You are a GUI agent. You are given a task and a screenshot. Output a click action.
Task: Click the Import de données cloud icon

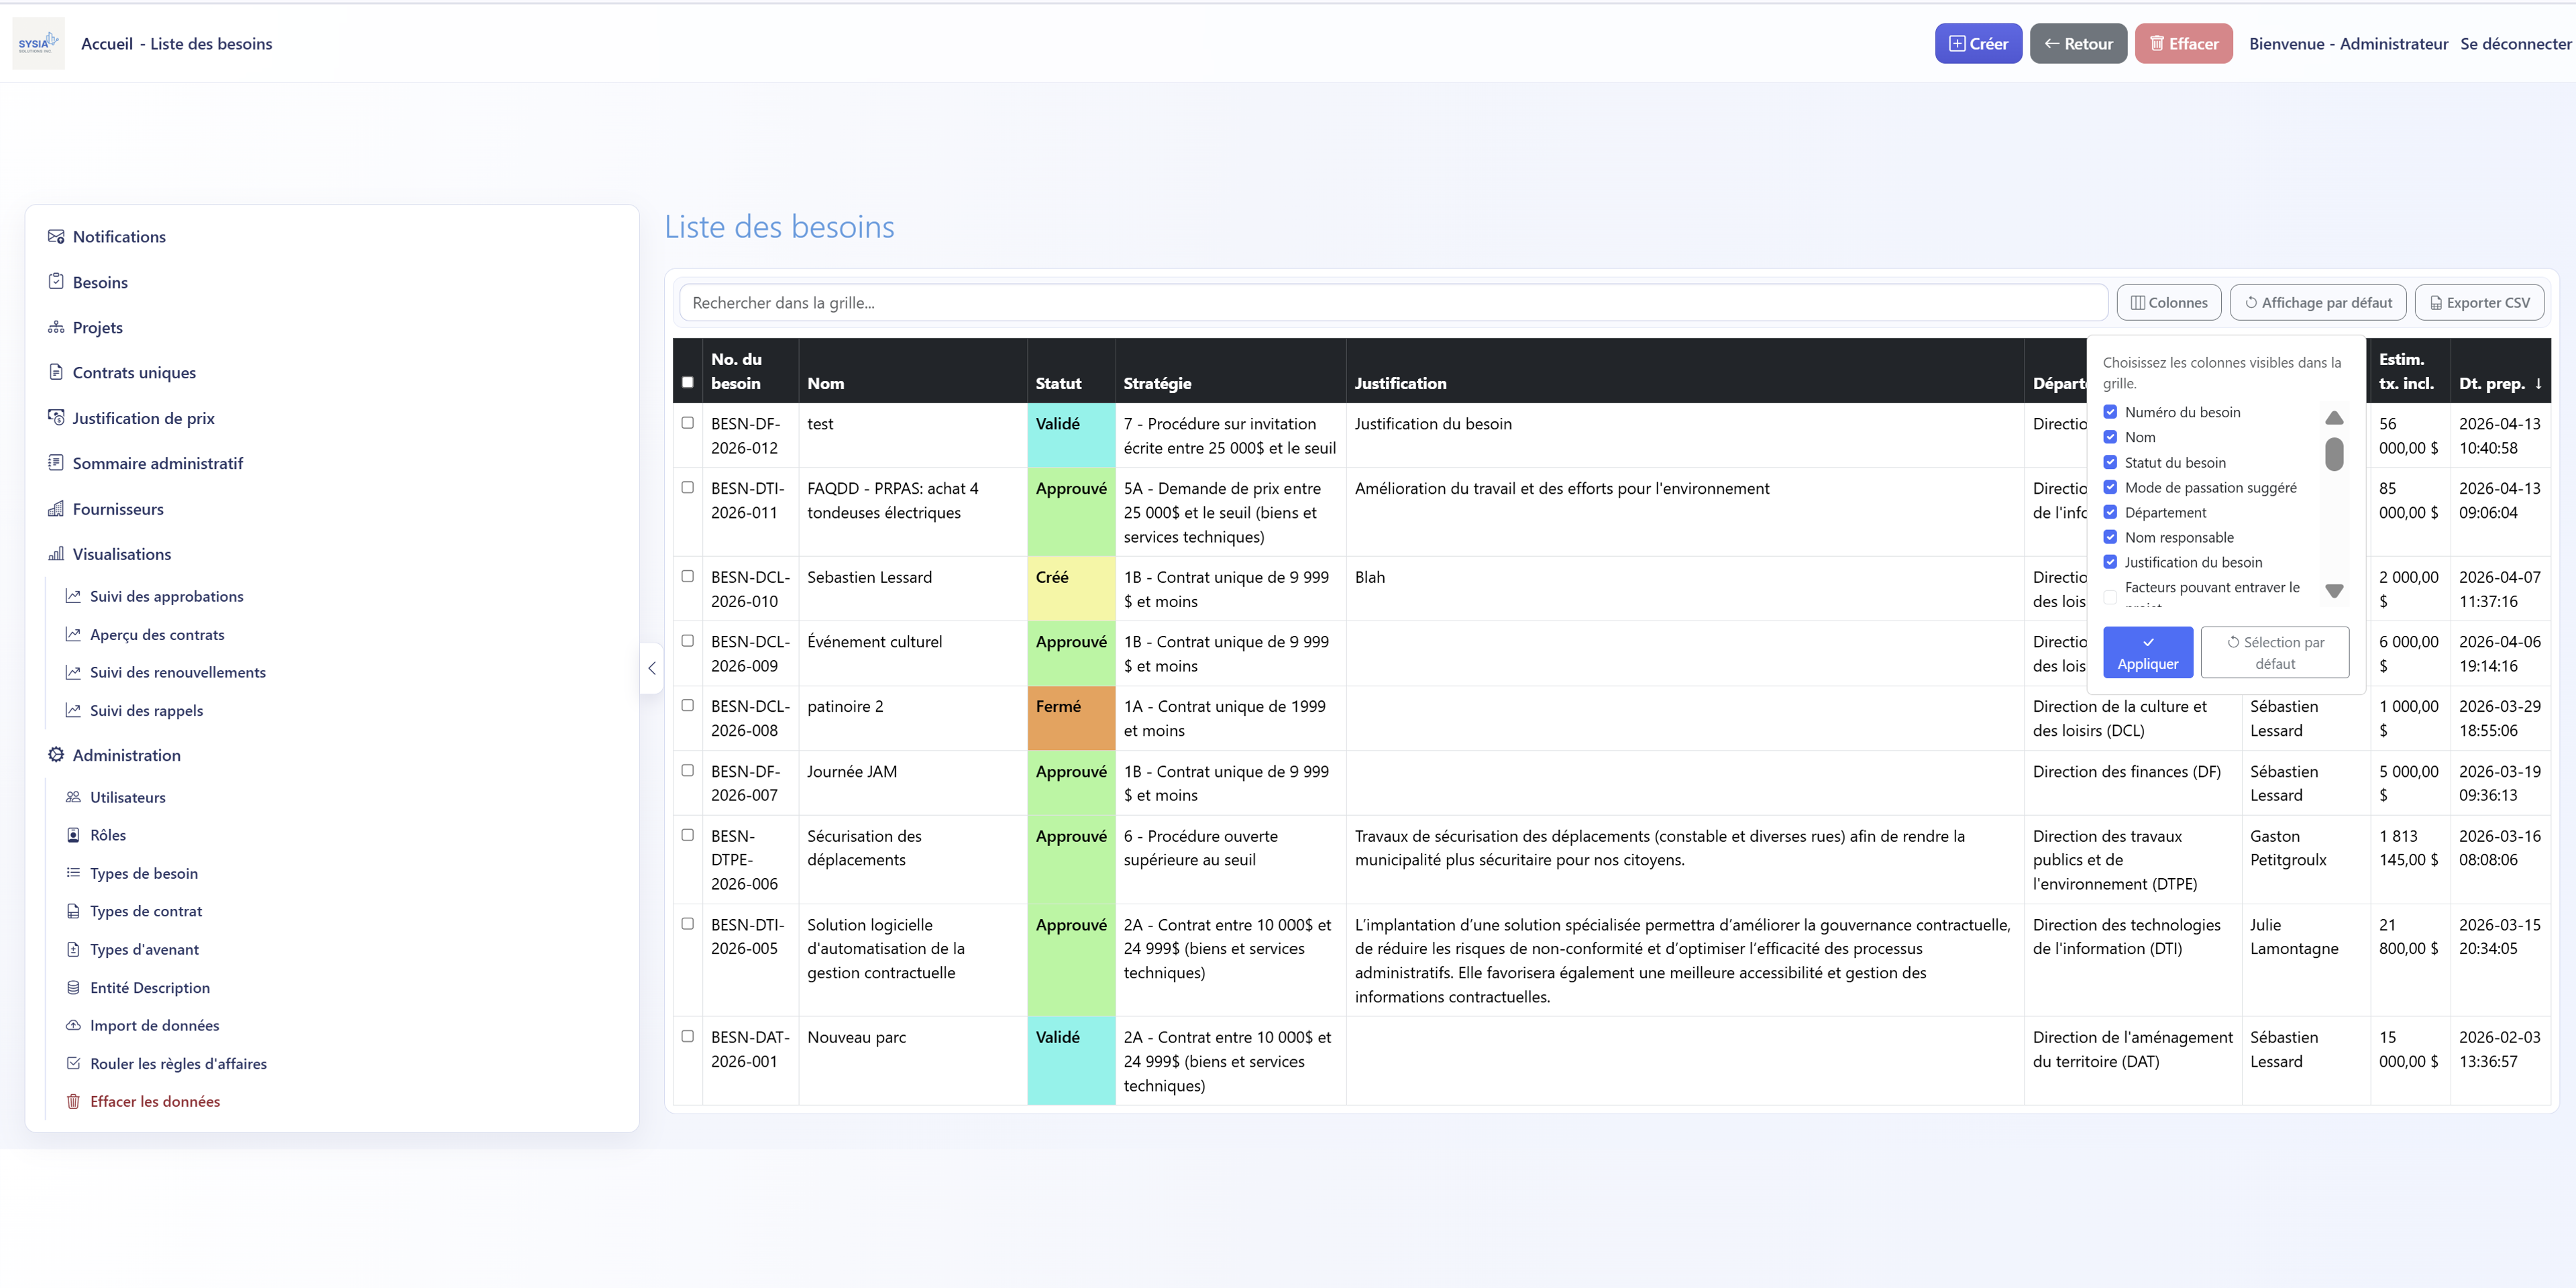pyautogui.click(x=73, y=1025)
